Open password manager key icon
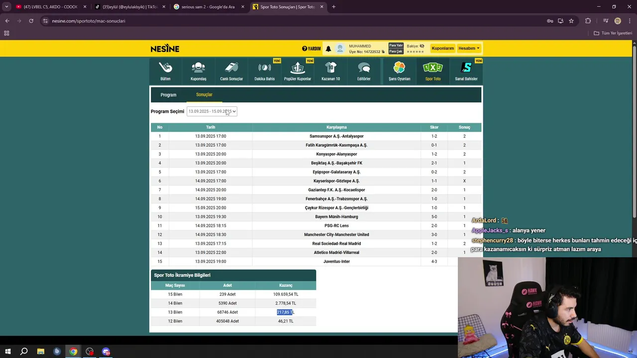Image resolution: width=637 pixels, height=358 pixels. tap(550, 21)
